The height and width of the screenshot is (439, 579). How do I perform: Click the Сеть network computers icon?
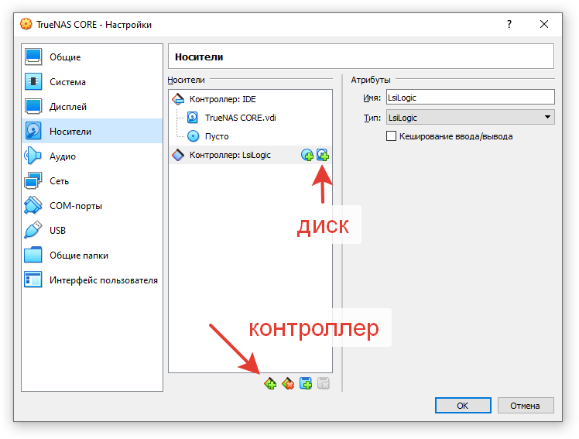pyautogui.click(x=33, y=180)
